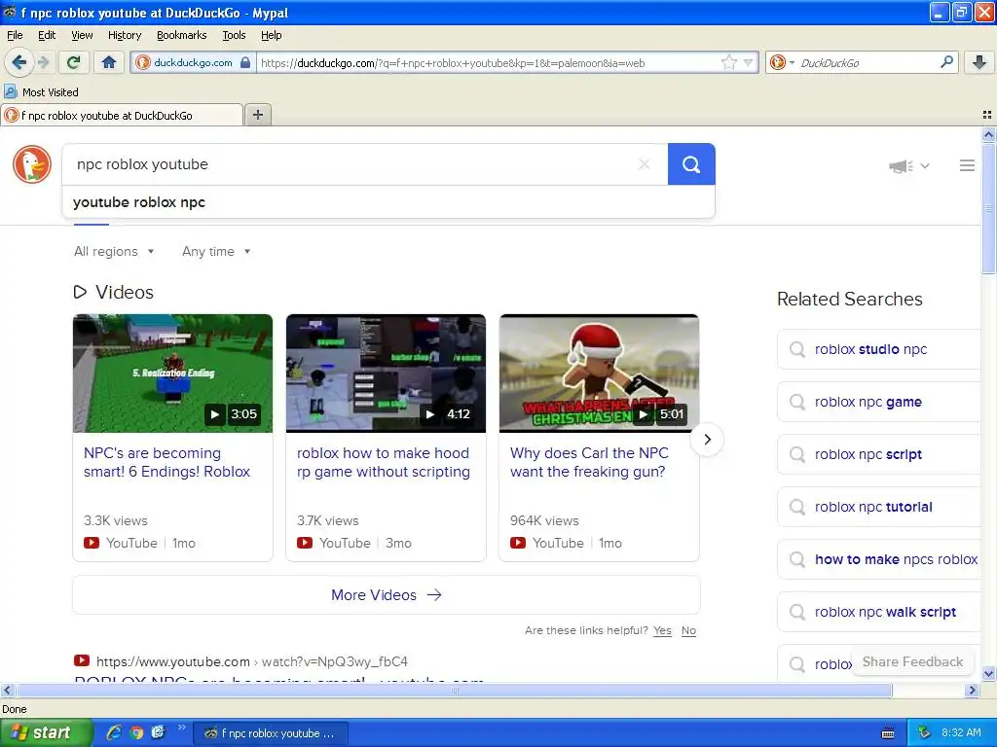Open the search engine selector dropdown

coord(782,62)
